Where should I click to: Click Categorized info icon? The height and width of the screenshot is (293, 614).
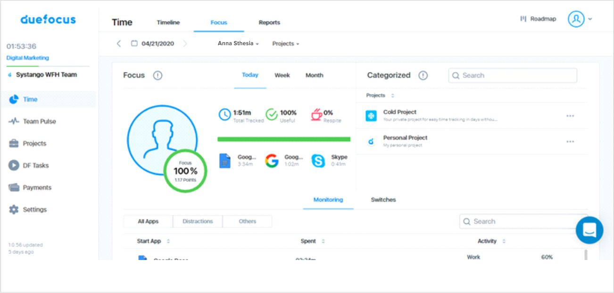[423, 75]
